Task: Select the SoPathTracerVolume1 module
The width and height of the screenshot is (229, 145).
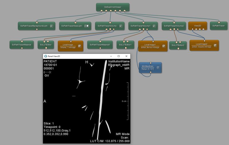Action: point(143,26)
